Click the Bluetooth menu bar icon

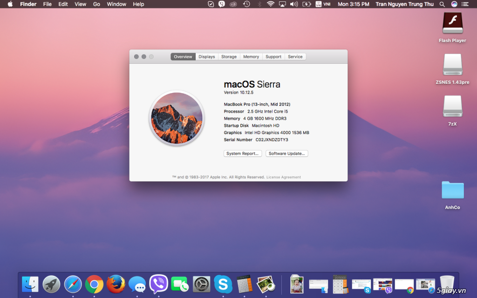point(259,4)
